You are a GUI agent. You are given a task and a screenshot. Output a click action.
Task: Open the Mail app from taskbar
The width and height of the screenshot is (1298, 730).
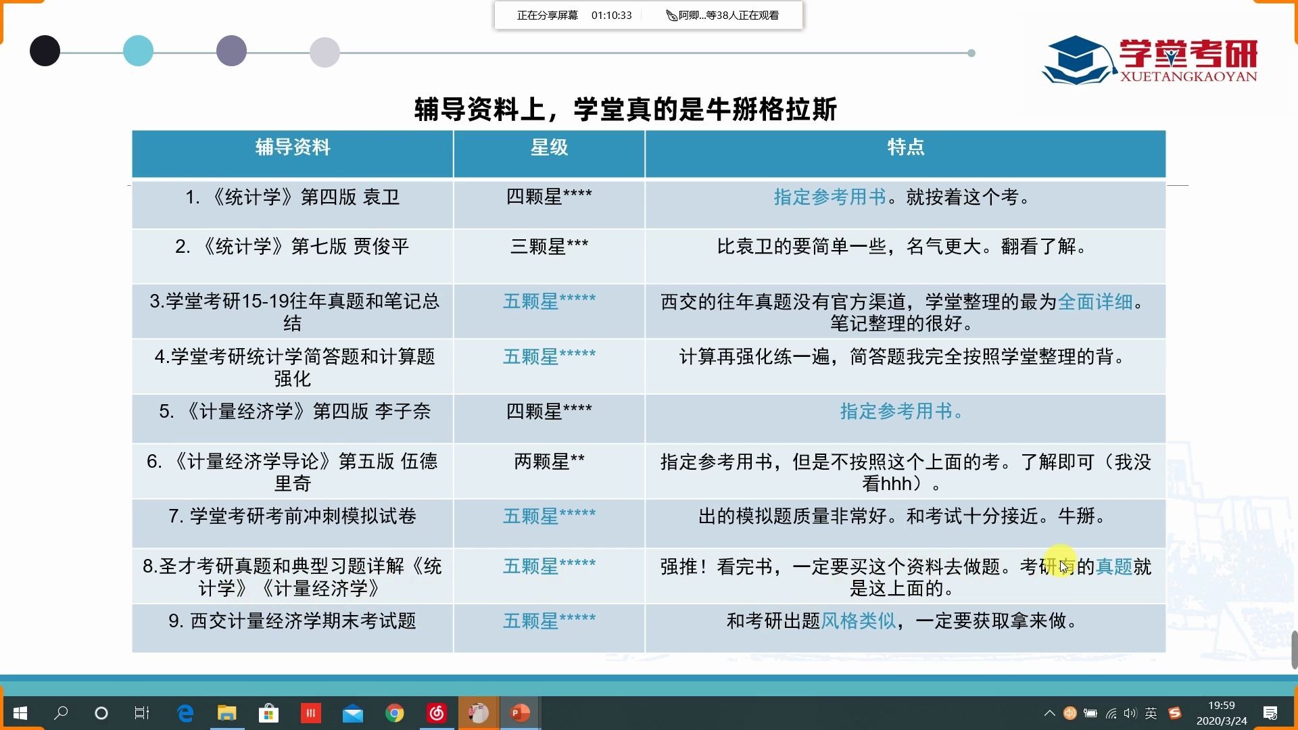352,713
